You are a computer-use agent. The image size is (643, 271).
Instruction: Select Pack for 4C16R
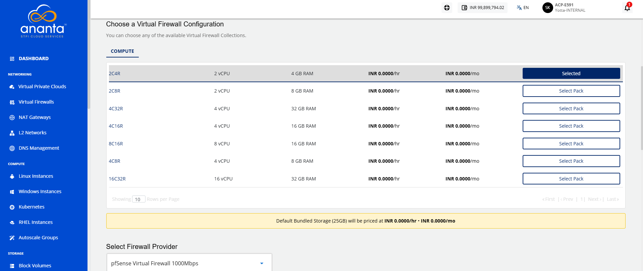pyautogui.click(x=571, y=126)
